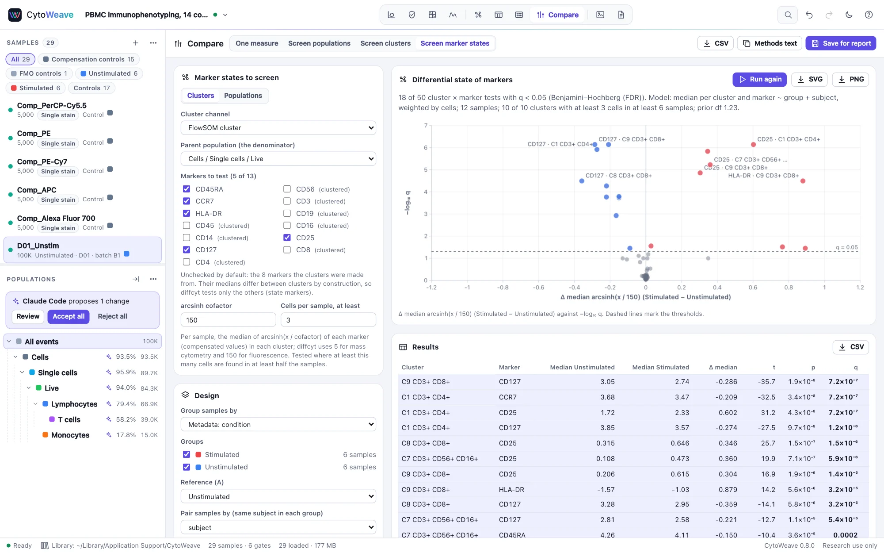
Task: Open the histogram overlay curve icon
Action: coord(453,15)
